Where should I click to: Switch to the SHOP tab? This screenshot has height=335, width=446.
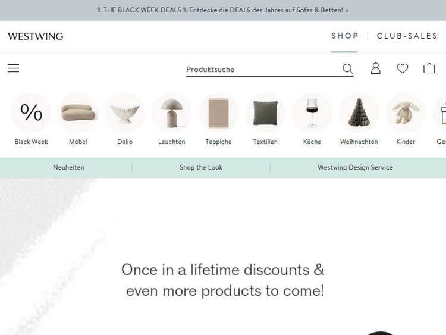(344, 36)
